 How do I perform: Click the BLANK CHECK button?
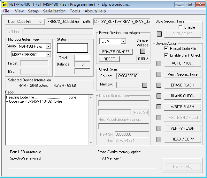(x=183, y=96)
